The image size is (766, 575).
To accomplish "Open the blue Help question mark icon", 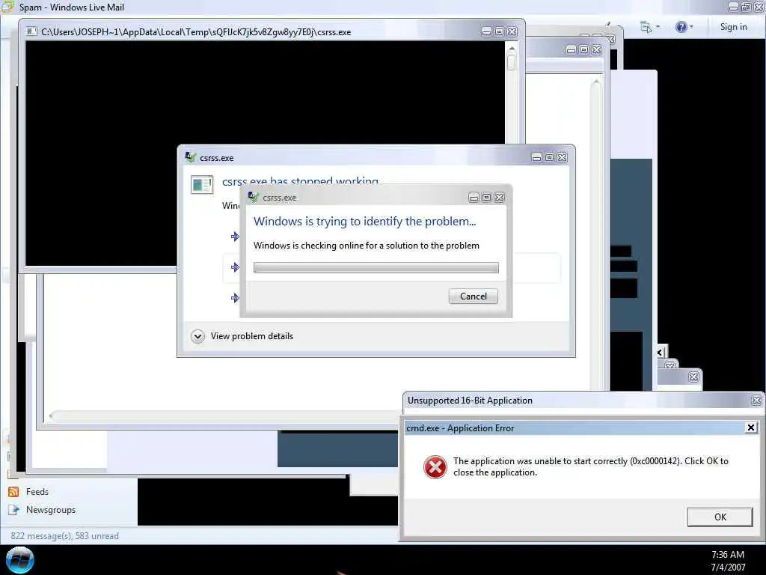I will pyautogui.click(x=681, y=27).
